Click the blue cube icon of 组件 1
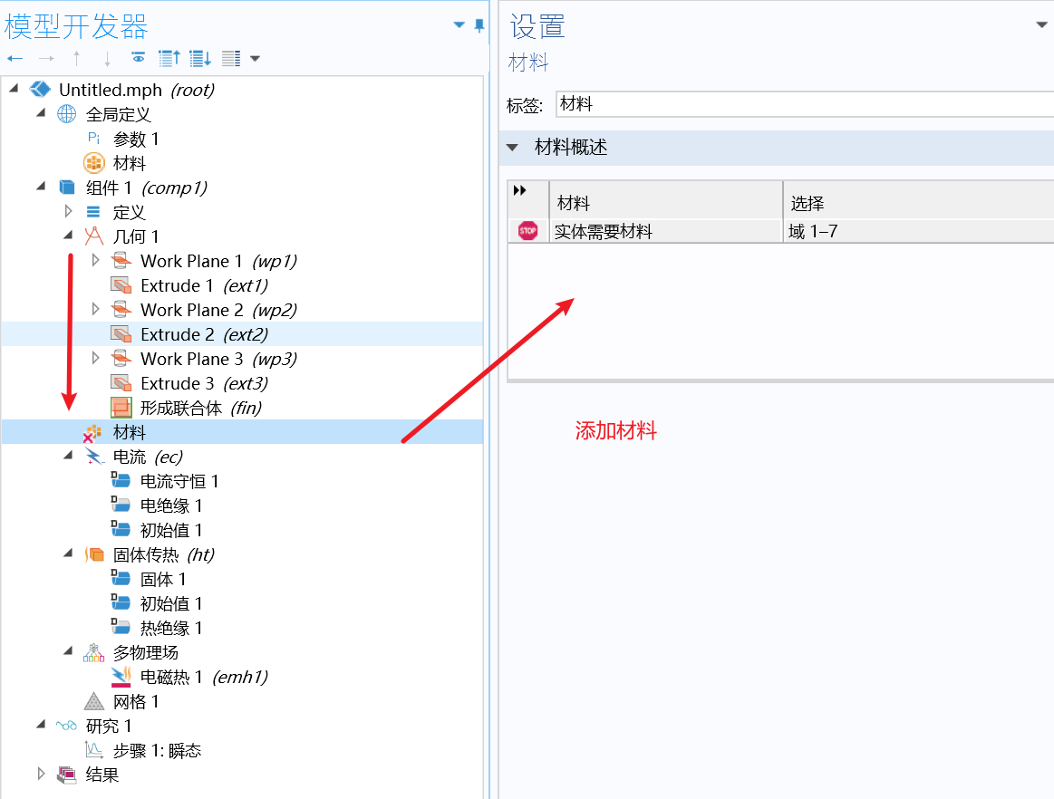Screen dimensions: 1054x799 [x=67, y=188]
